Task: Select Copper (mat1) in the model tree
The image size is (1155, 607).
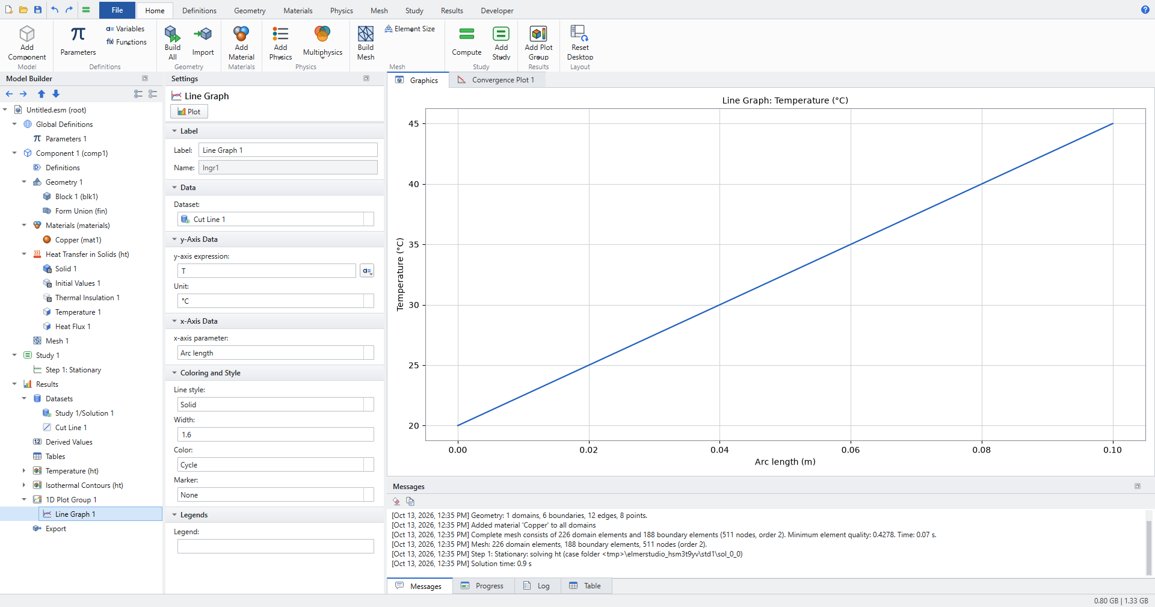Action: pos(78,240)
